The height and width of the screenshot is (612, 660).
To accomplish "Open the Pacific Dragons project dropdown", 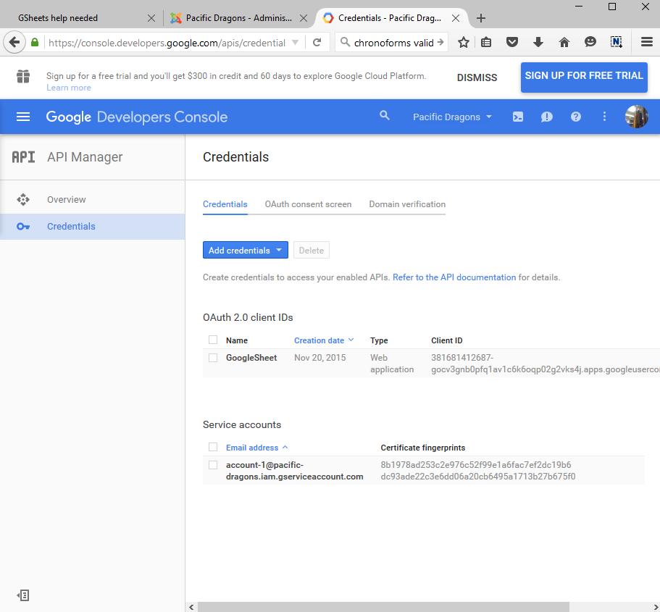I will 452,117.
